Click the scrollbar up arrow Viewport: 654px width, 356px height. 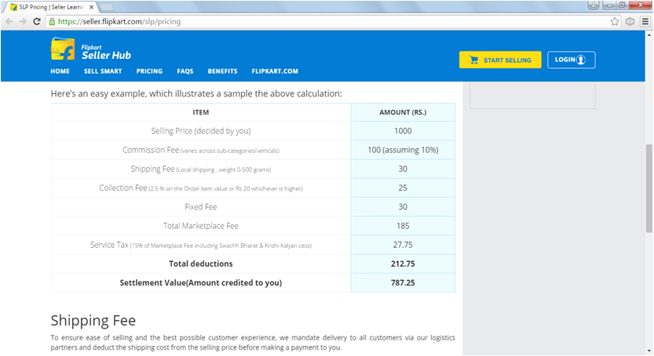(x=649, y=35)
